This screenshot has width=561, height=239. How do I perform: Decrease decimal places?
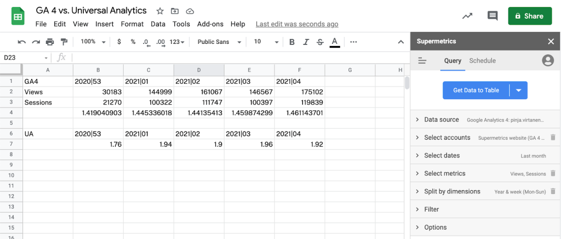click(146, 42)
